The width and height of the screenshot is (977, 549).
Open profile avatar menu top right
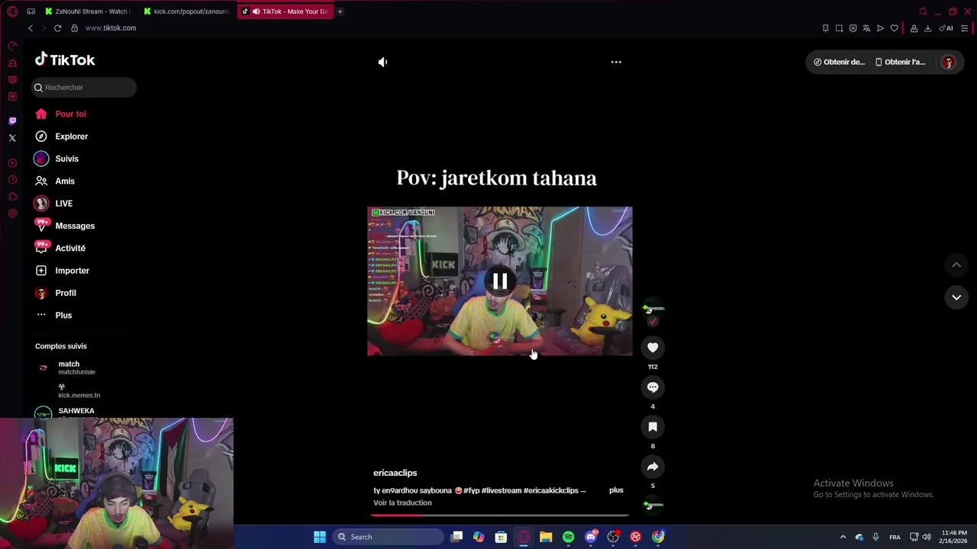point(948,63)
